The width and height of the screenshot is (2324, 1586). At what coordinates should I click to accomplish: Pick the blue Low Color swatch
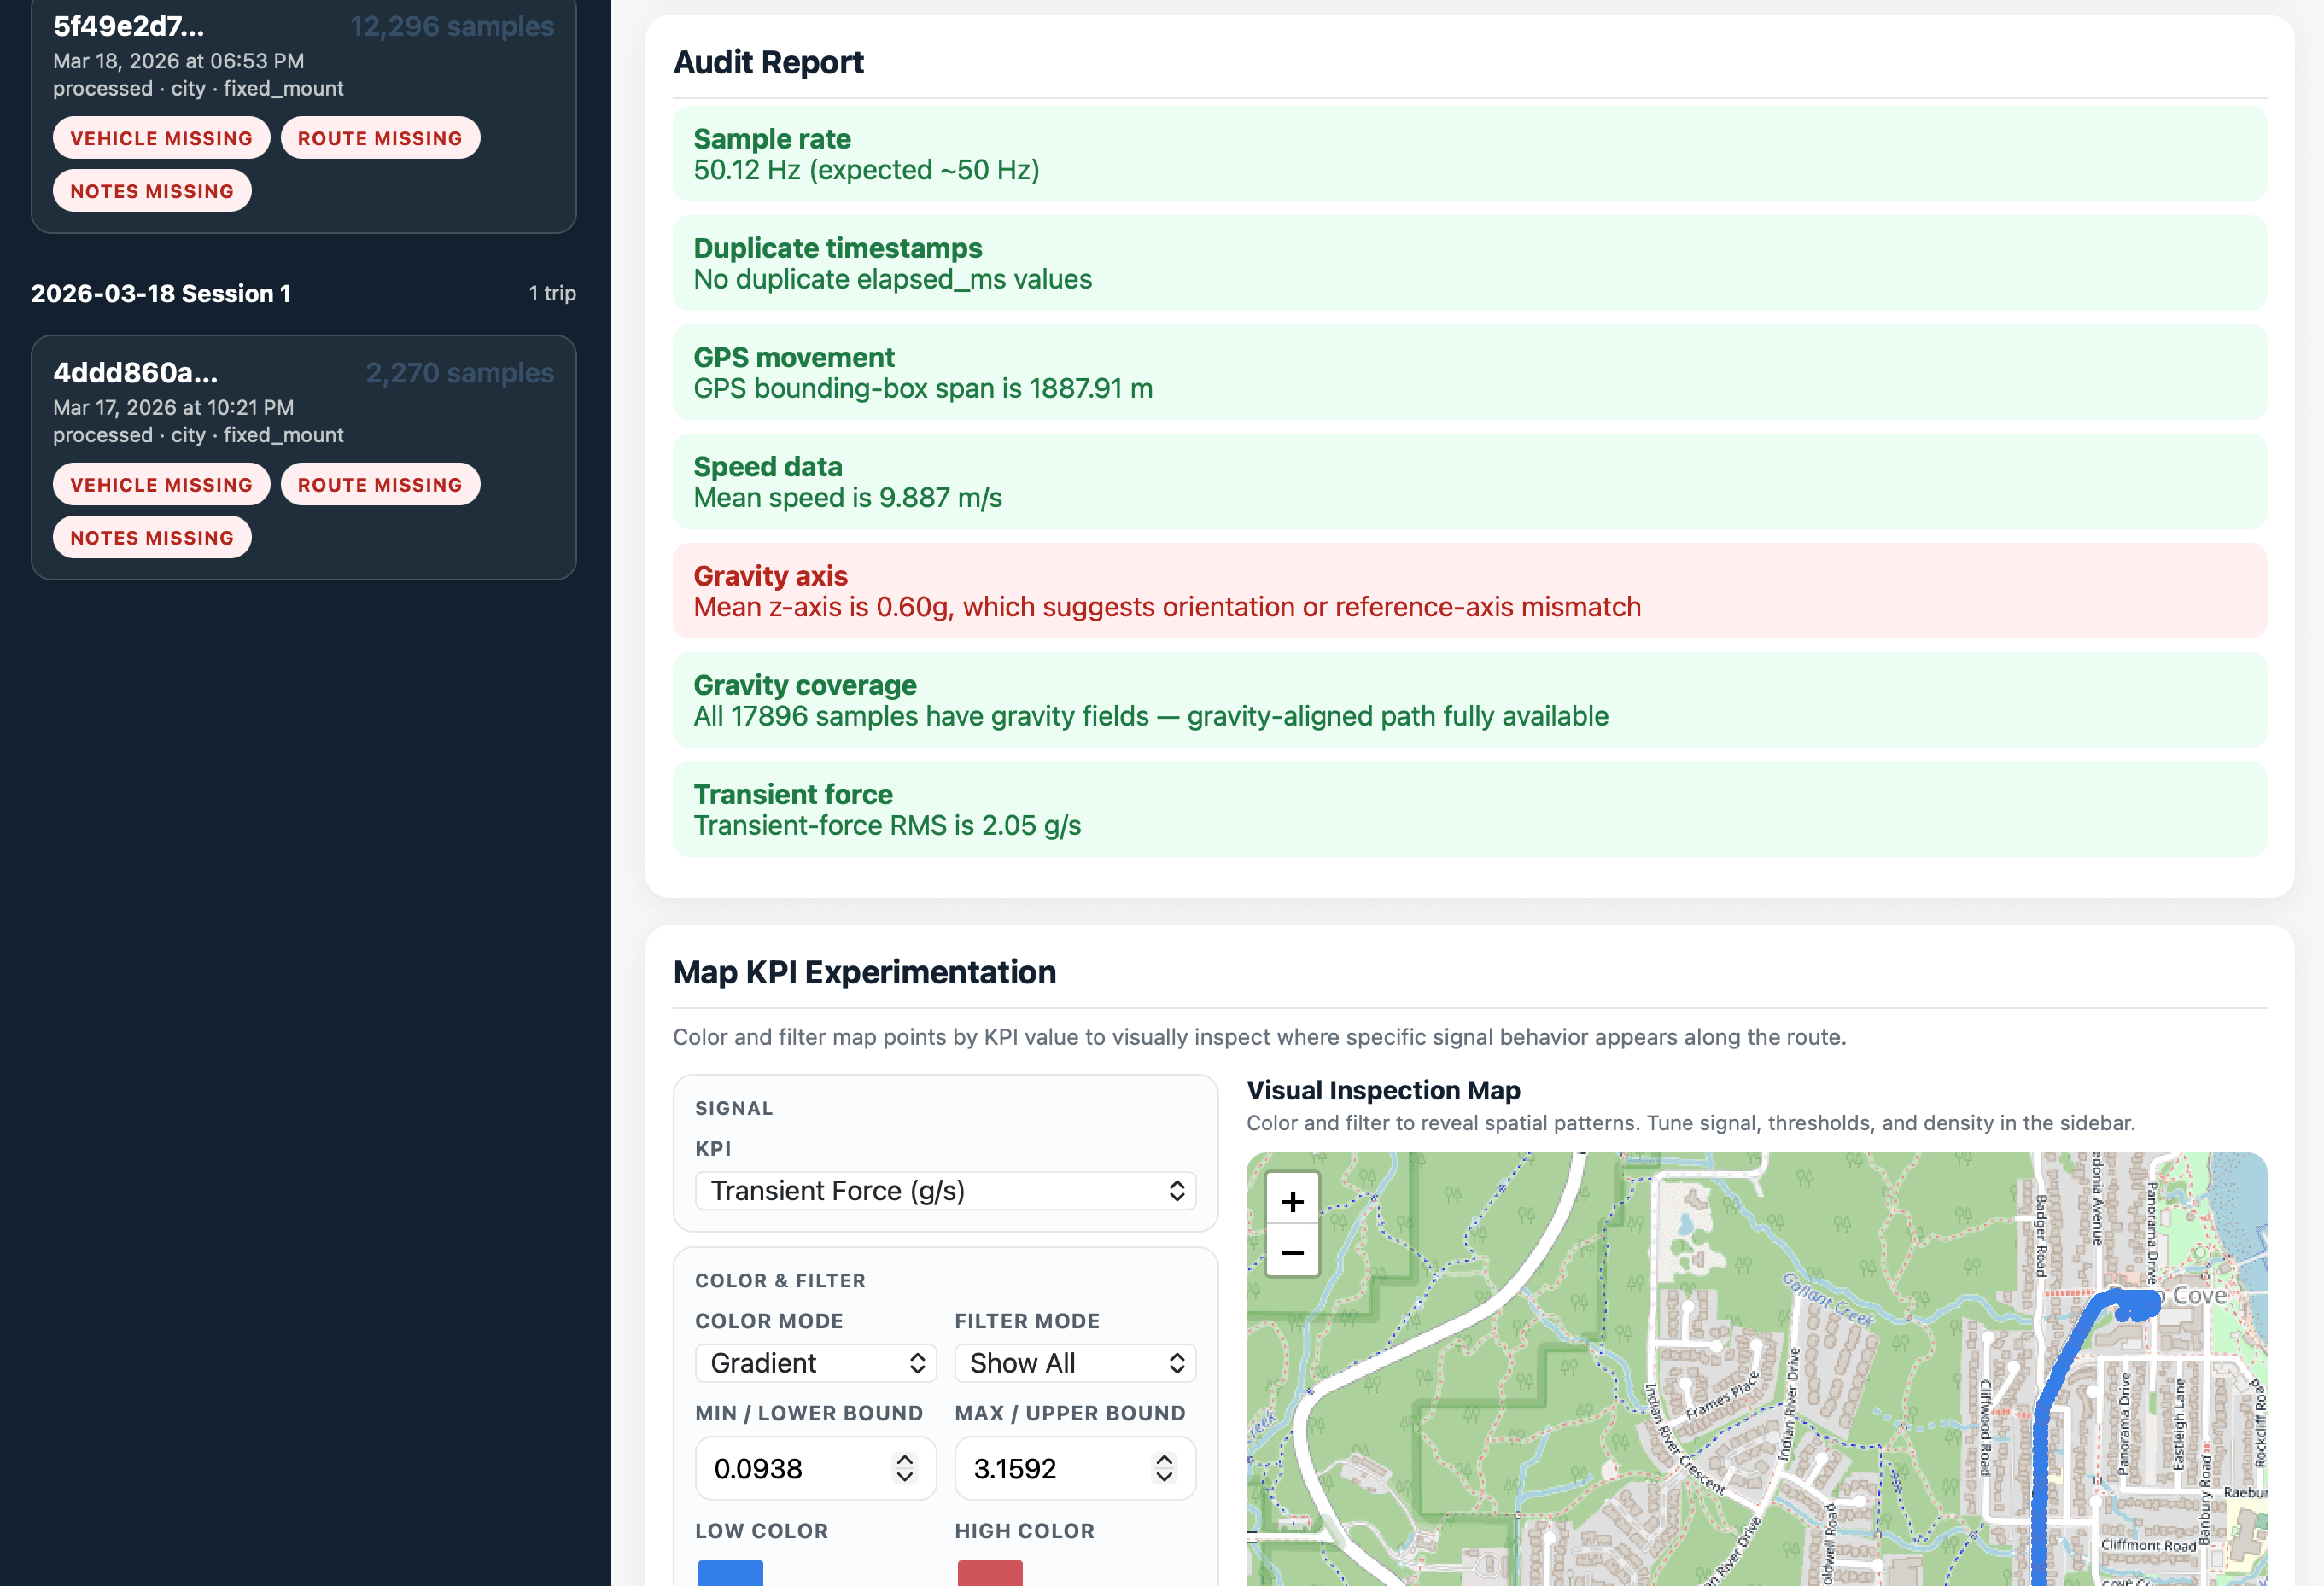click(x=730, y=1573)
